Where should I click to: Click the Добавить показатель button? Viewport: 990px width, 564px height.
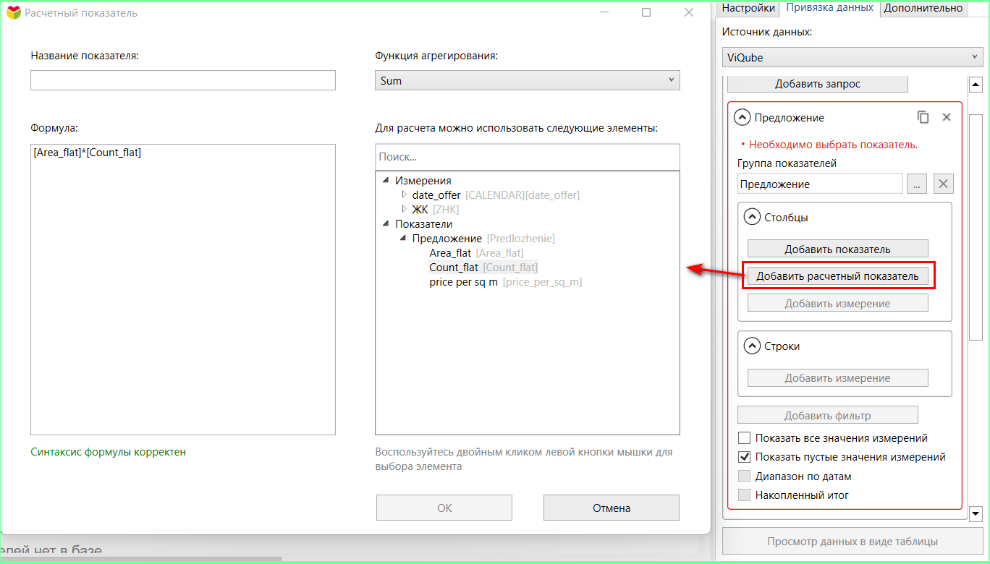(x=838, y=249)
